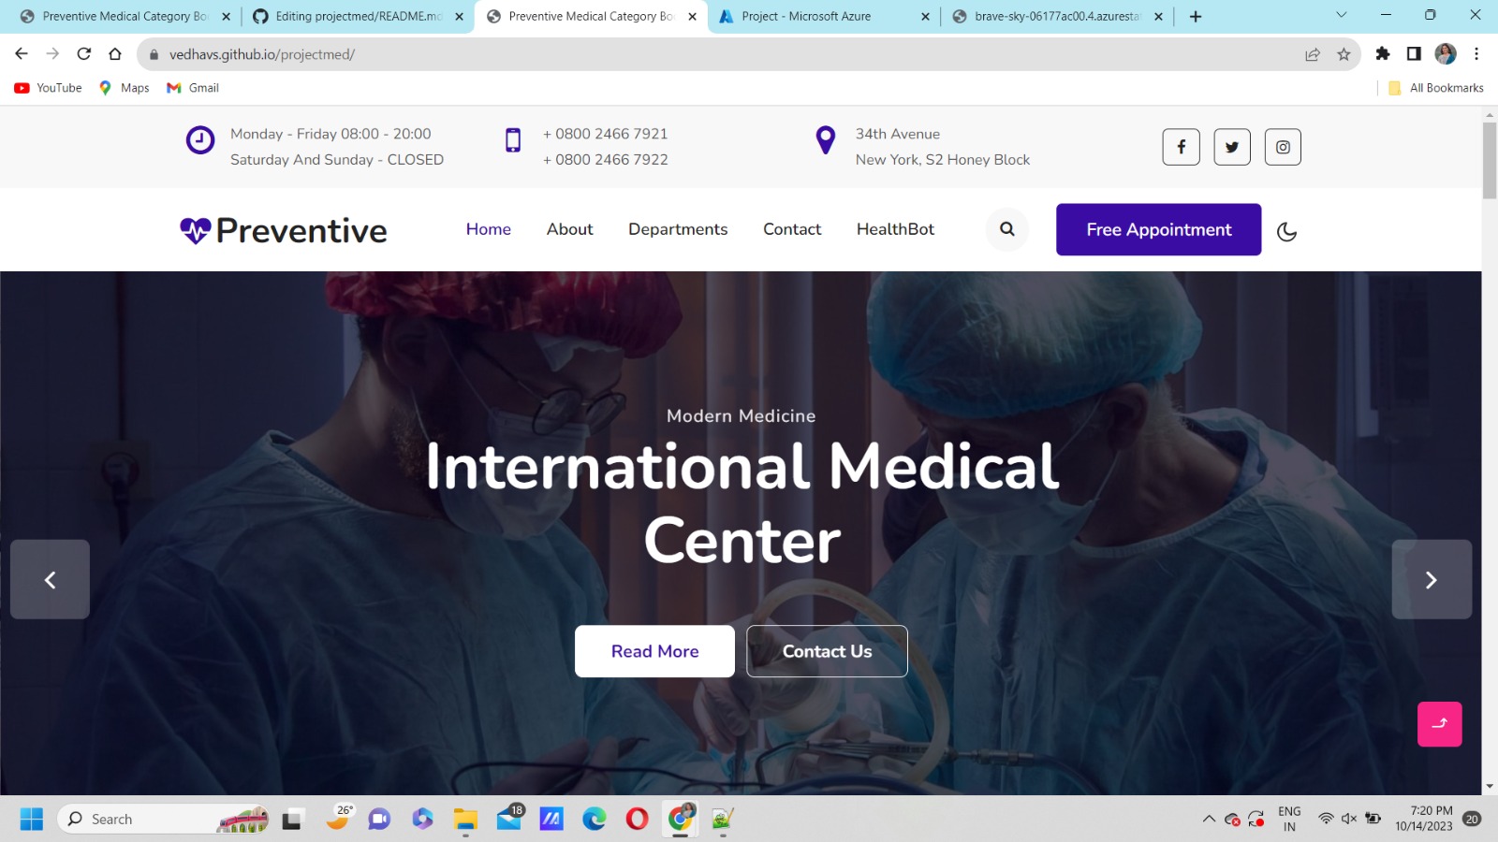The height and width of the screenshot is (842, 1498).
Task: Open Preventive's Facebook page
Action: (1181, 147)
